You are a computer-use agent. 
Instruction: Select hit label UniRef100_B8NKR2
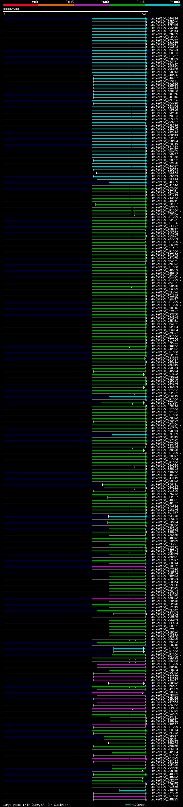(x=164, y=598)
